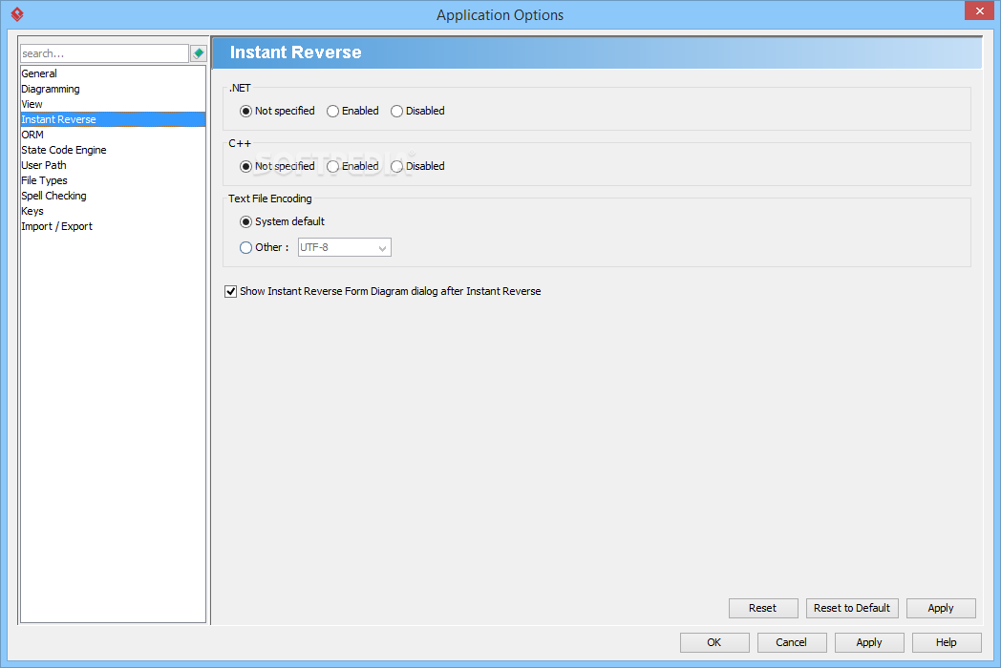Open Help for this dialog
The width and height of the screenshot is (1001, 668).
[x=947, y=642]
